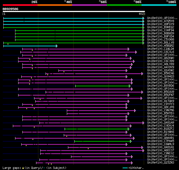Click the purple ~60% identity color segment

89,5
